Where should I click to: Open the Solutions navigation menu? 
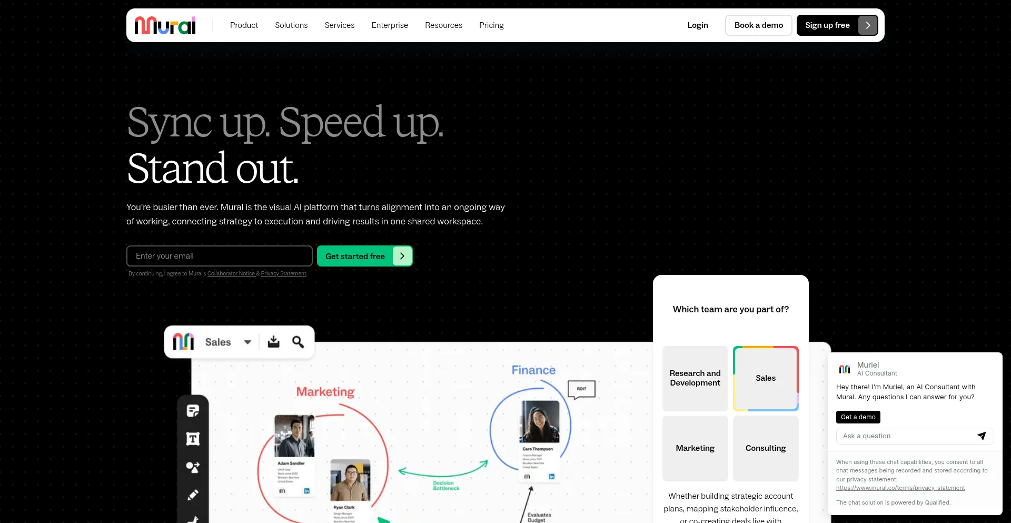(x=291, y=25)
